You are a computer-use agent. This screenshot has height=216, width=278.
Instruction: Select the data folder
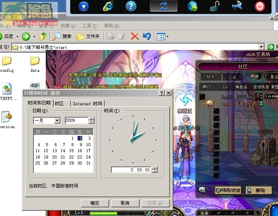35,64
